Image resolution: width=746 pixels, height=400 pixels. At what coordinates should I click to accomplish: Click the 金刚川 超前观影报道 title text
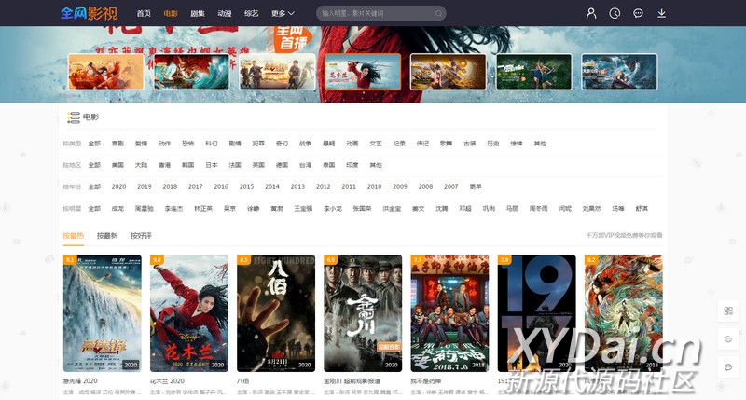coord(352,381)
